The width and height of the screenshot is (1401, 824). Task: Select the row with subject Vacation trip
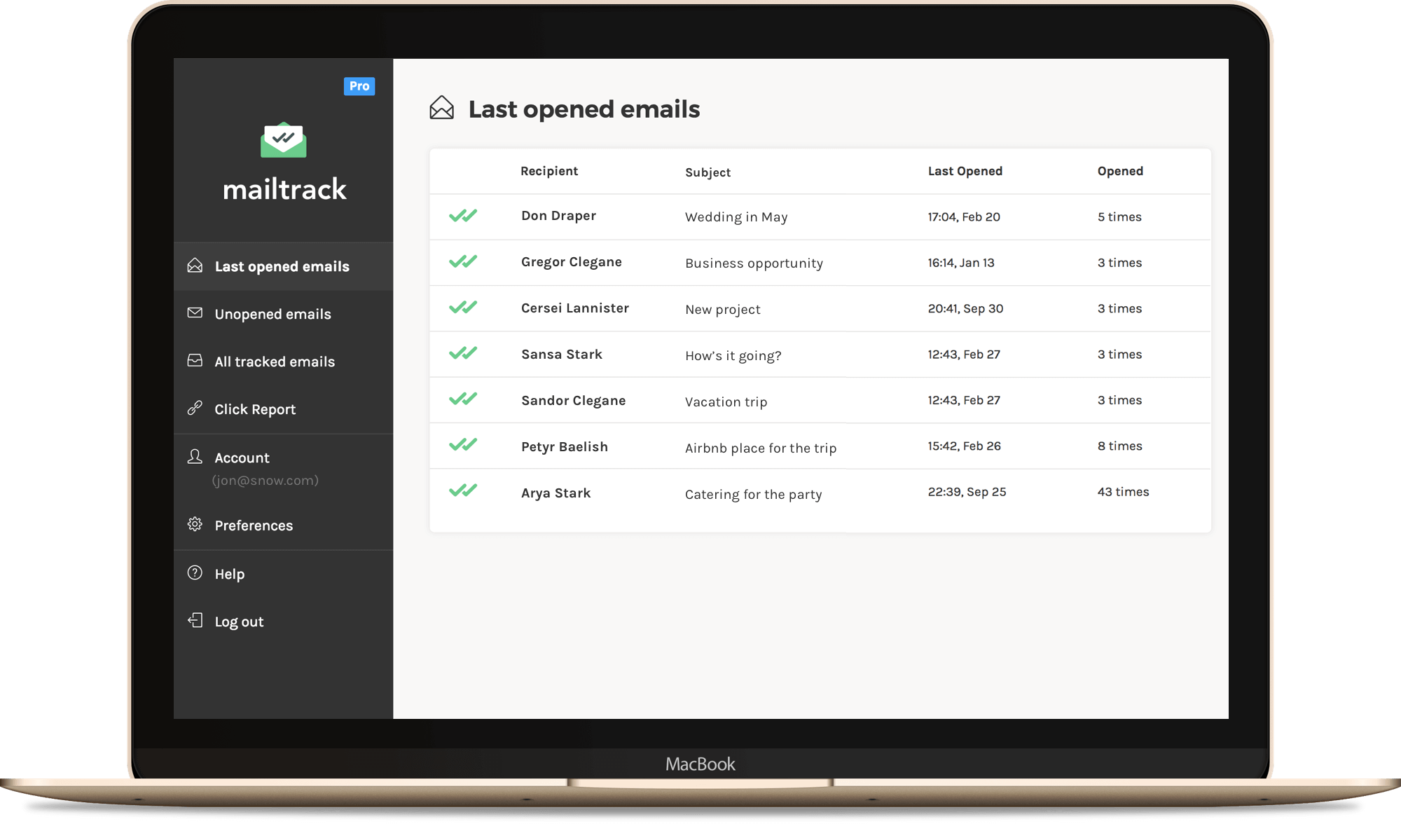coord(726,401)
